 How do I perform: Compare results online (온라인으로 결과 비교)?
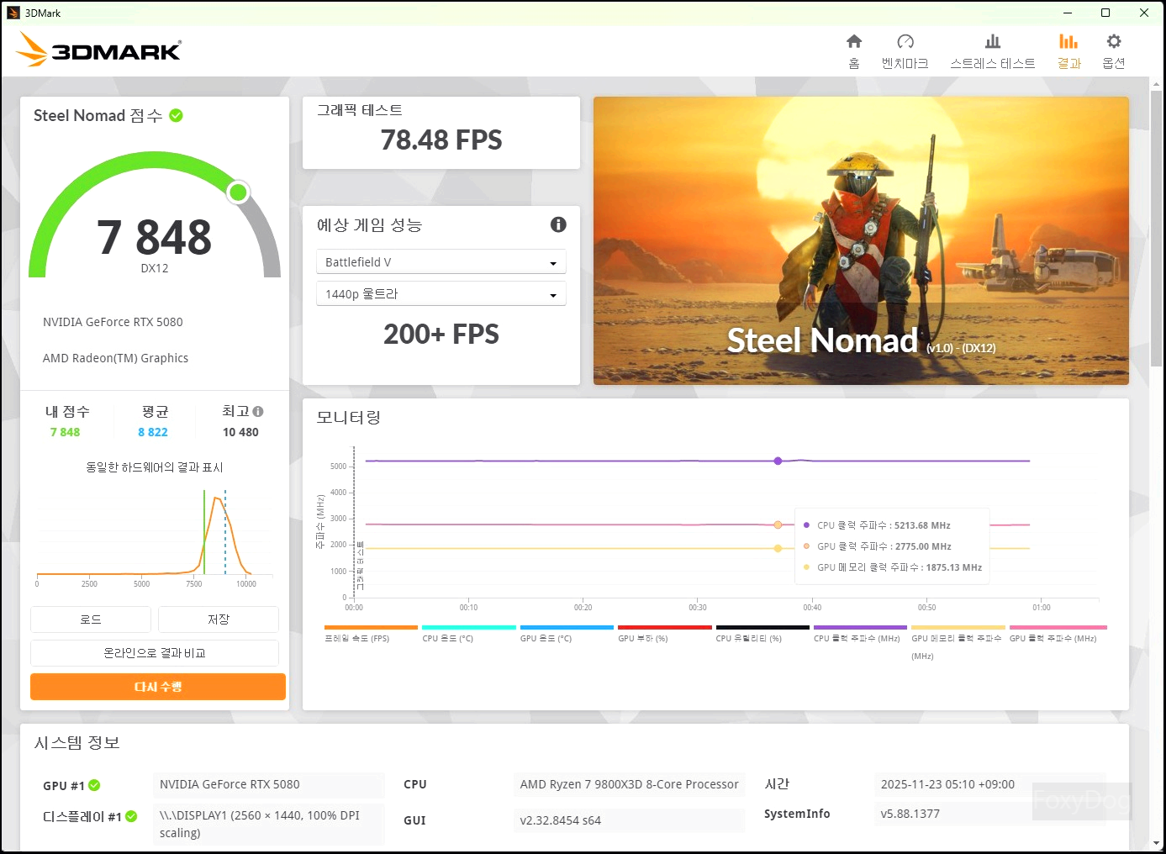click(155, 653)
